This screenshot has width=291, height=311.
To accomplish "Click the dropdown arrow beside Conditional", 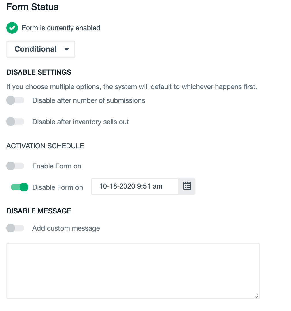I will pos(66,49).
